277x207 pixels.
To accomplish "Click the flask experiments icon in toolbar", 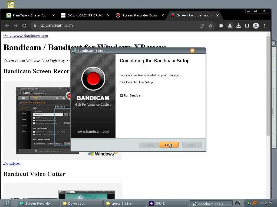I will (x=230, y=26).
